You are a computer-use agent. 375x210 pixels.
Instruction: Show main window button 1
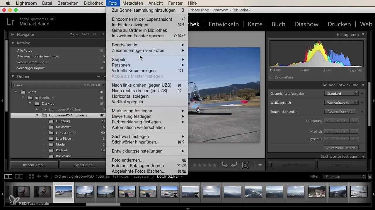pos(8,176)
